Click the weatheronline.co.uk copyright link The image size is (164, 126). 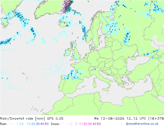click(142, 124)
